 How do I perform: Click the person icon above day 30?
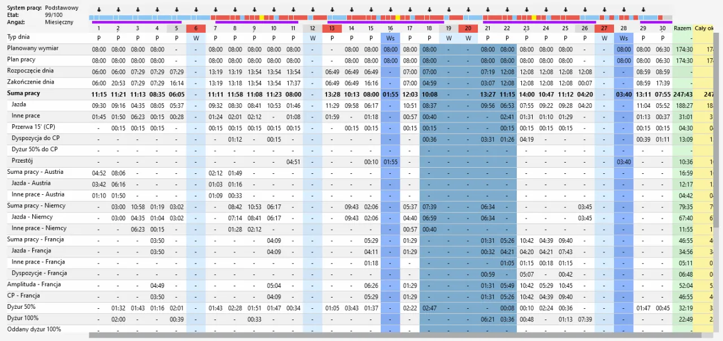(x=662, y=10)
